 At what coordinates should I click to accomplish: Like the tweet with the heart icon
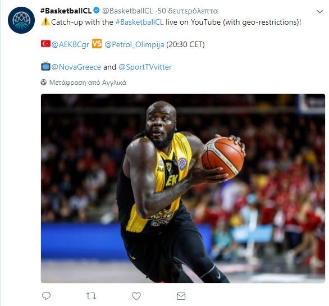[x=136, y=296]
